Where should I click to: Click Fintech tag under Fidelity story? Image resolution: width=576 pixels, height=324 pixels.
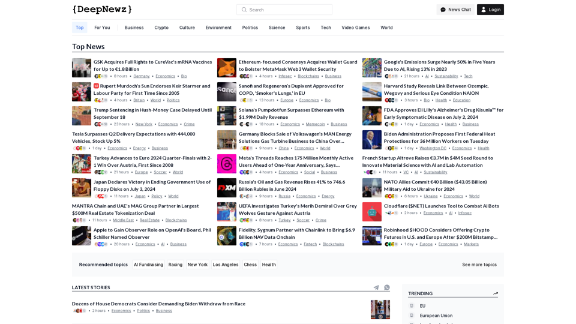[310, 244]
